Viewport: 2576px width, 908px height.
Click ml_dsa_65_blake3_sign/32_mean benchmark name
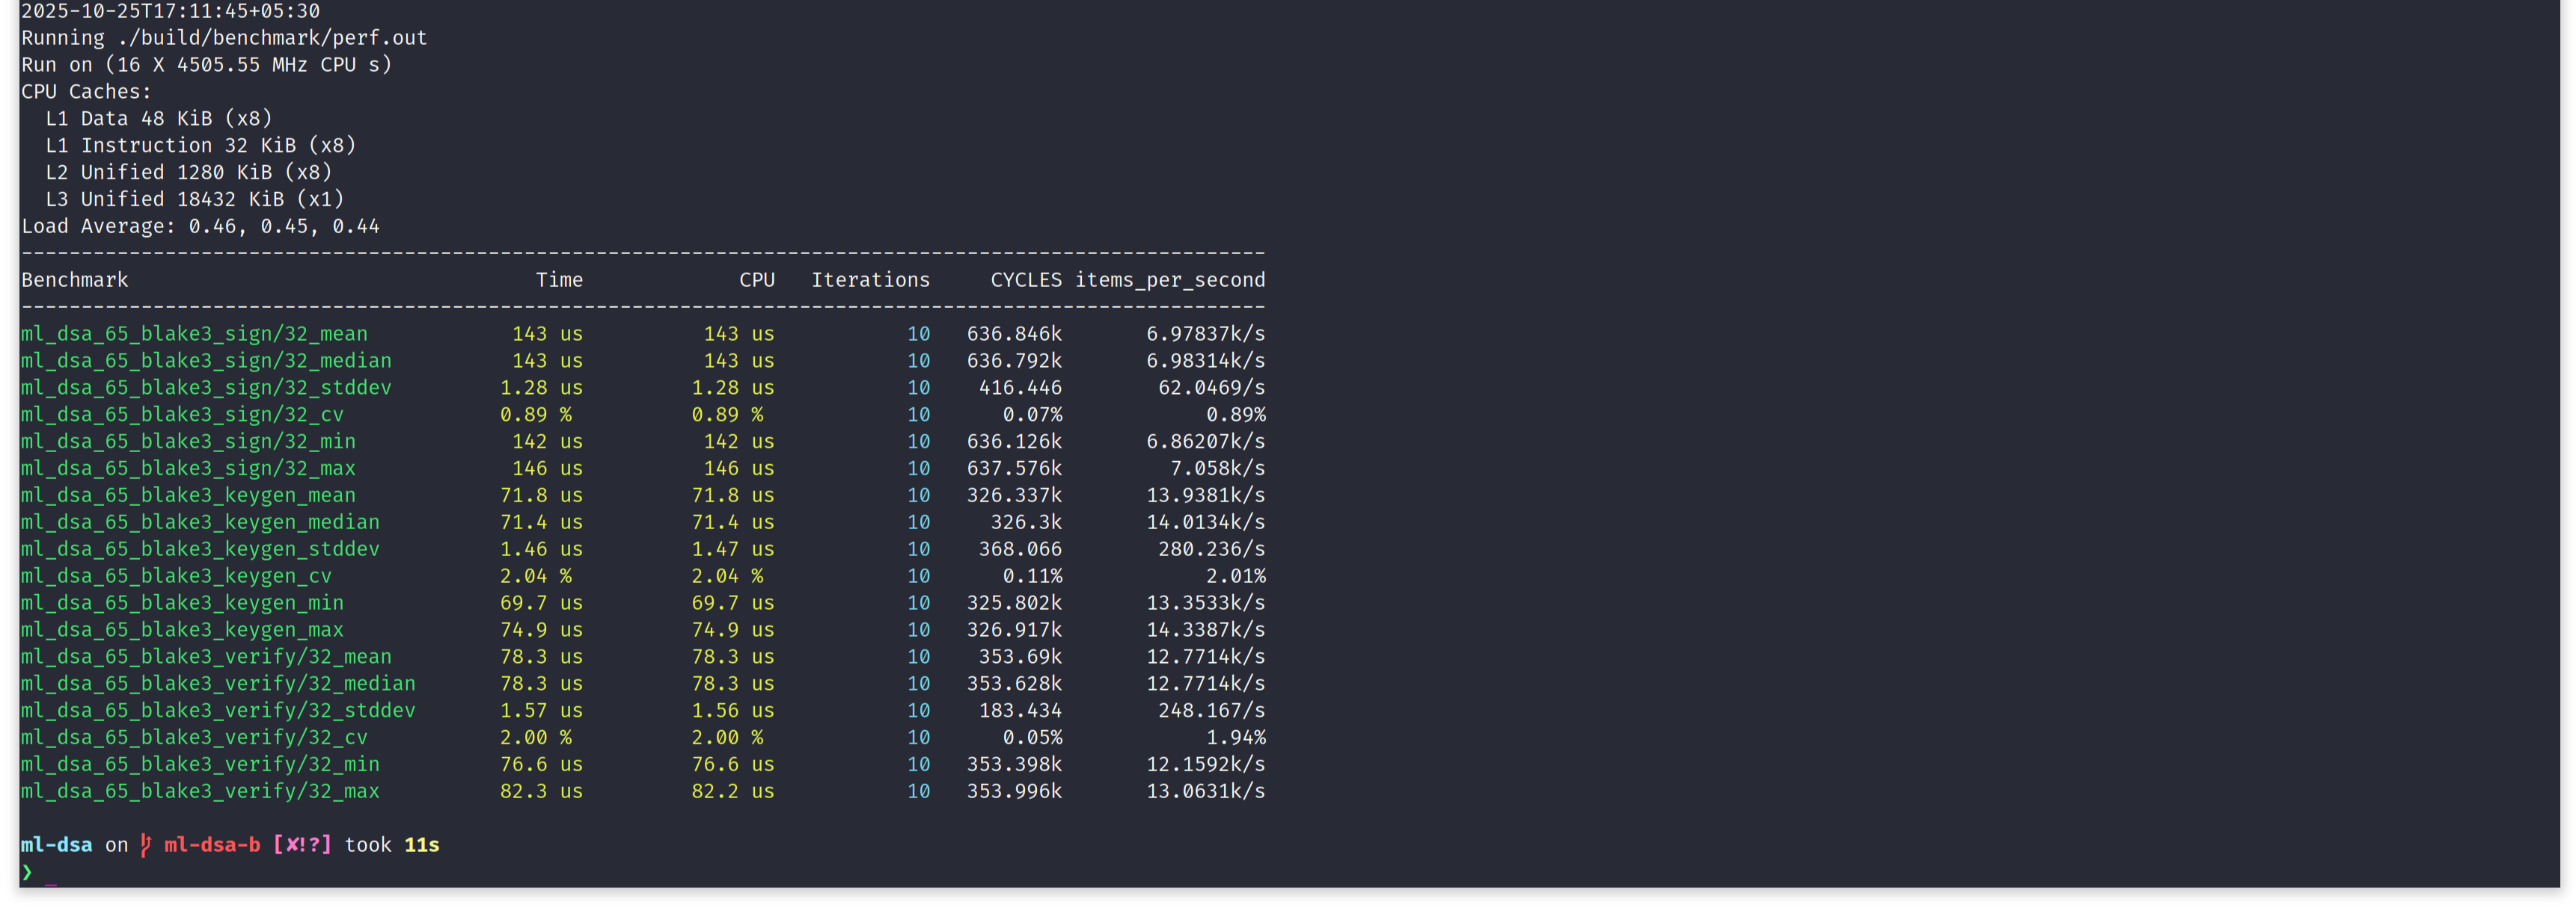point(194,335)
